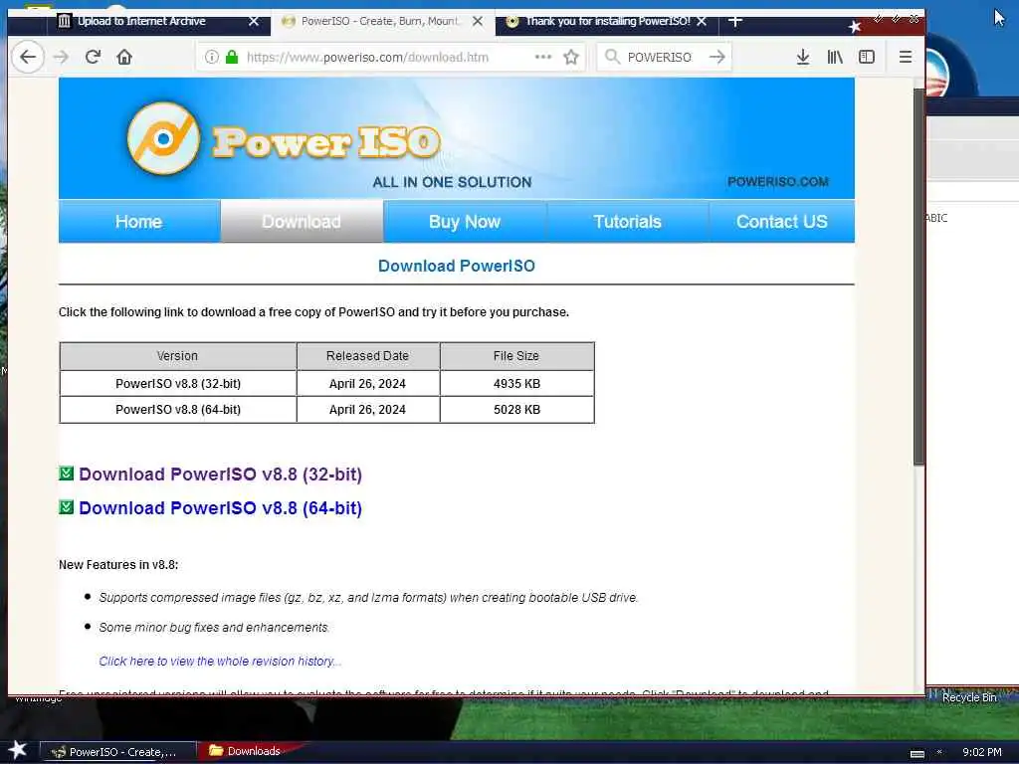The height and width of the screenshot is (764, 1019).
Task: Click the green padlock security icon
Action: 231,57
